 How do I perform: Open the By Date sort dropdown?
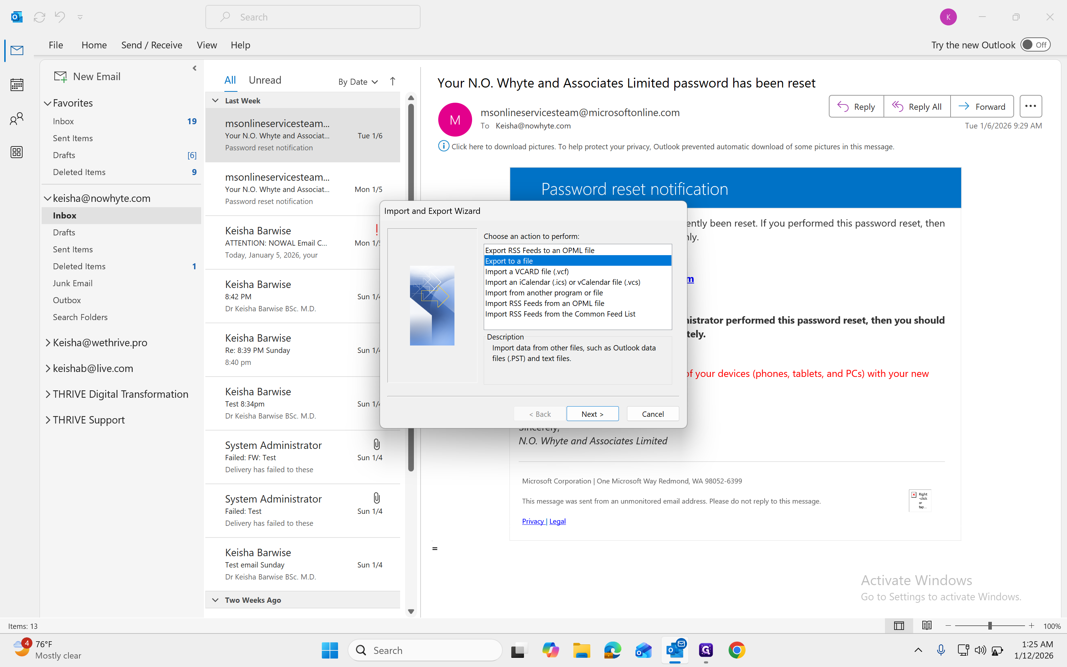tap(358, 82)
